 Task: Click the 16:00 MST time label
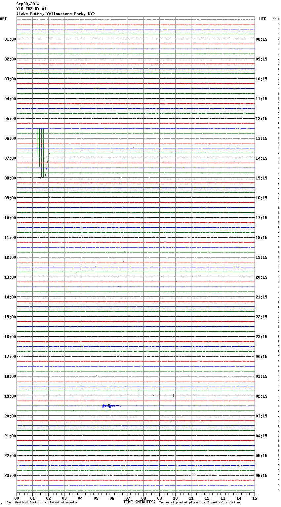tap(10, 337)
